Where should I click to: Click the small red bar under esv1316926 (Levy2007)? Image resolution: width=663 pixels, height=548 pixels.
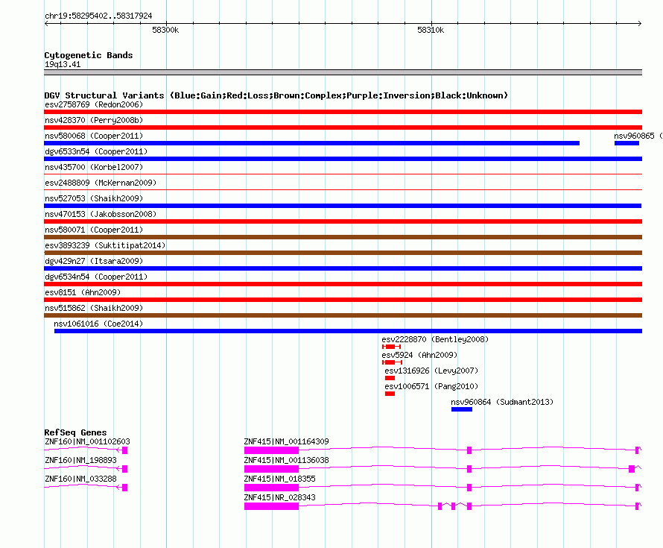[x=390, y=378]
